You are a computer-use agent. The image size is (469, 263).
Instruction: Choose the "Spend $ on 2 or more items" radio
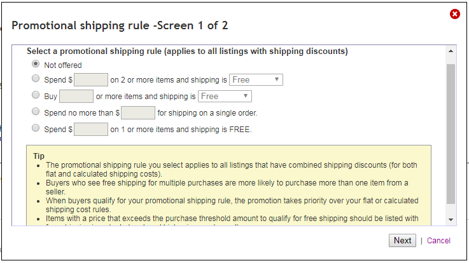pos(36,79)
